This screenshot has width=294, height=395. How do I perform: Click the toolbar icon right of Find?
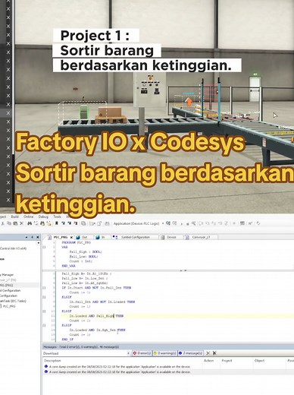click(36, 223)
